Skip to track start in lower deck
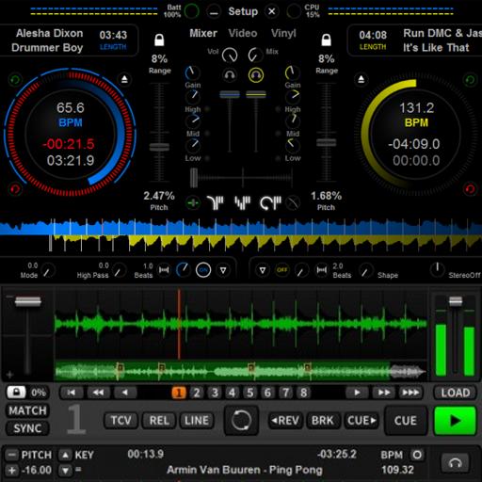Screen dimensions: 482x482 (72, 393)
